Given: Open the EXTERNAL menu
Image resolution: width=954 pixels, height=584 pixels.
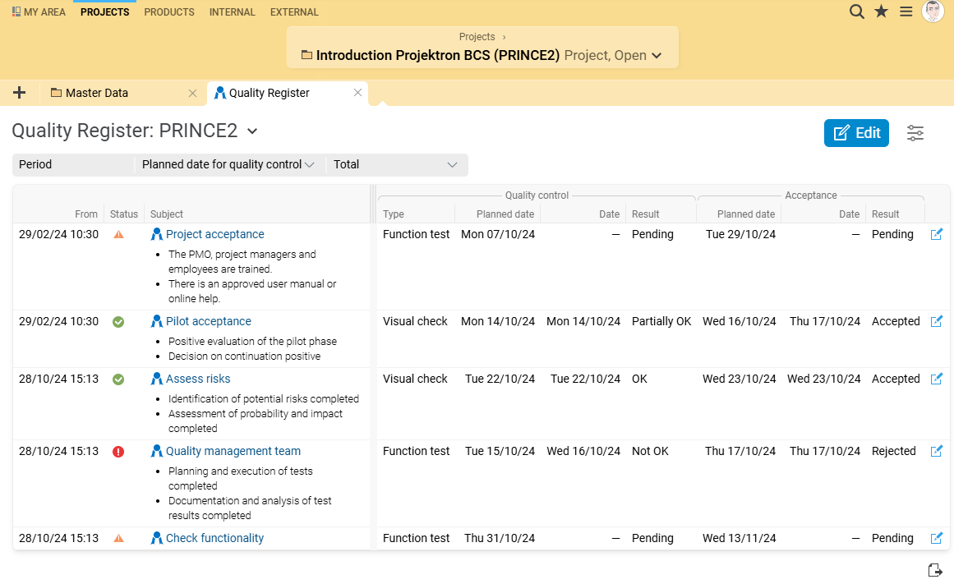Looking at the screenshot, I should (x=294, y=12).
